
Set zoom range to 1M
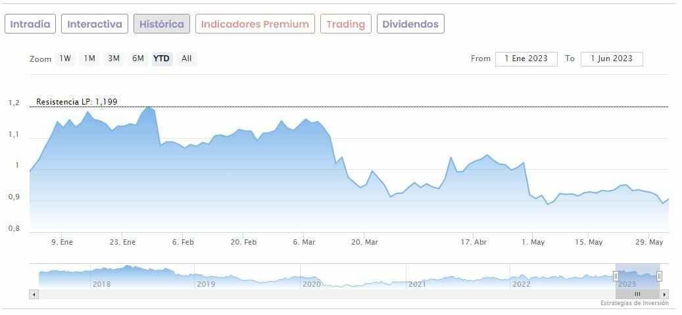click(89, 59)
